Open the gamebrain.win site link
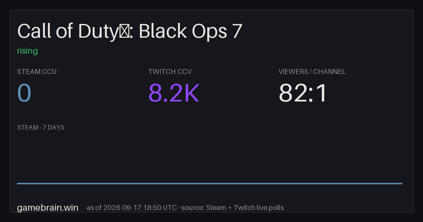This screenshot has width=423, height=222. click(48, 208)
